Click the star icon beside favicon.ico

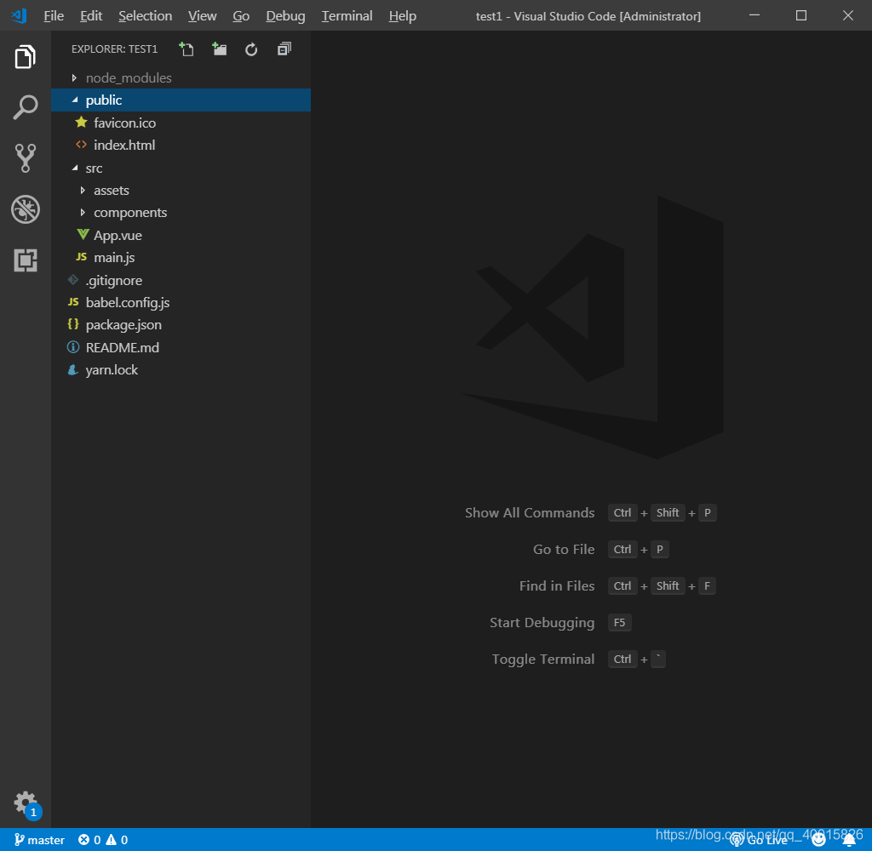pyautogui.click(x=81, y=122)
